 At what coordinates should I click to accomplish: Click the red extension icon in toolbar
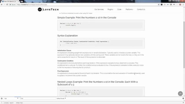(x=180, y=5)
